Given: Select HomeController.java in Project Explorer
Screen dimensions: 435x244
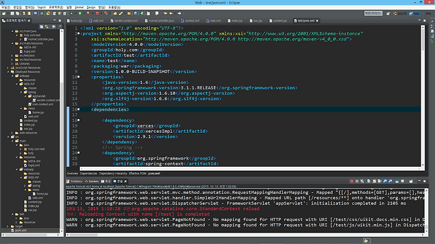Looking at the screenshot, I should pos(40,39).
